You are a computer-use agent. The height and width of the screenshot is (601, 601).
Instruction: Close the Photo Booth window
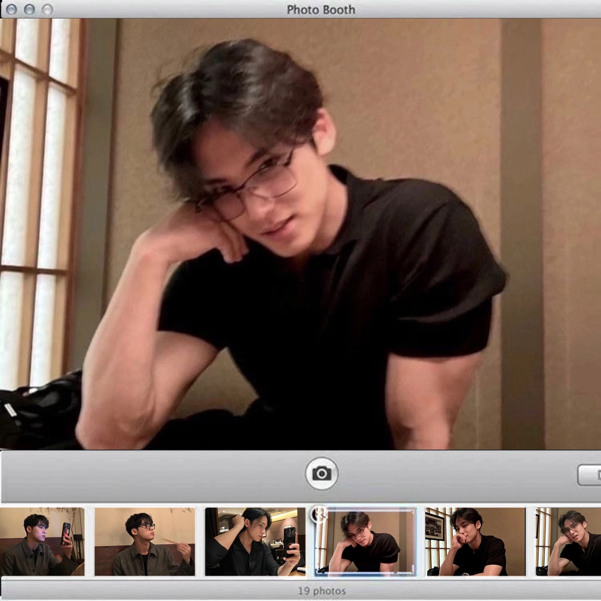pos(11,9)
